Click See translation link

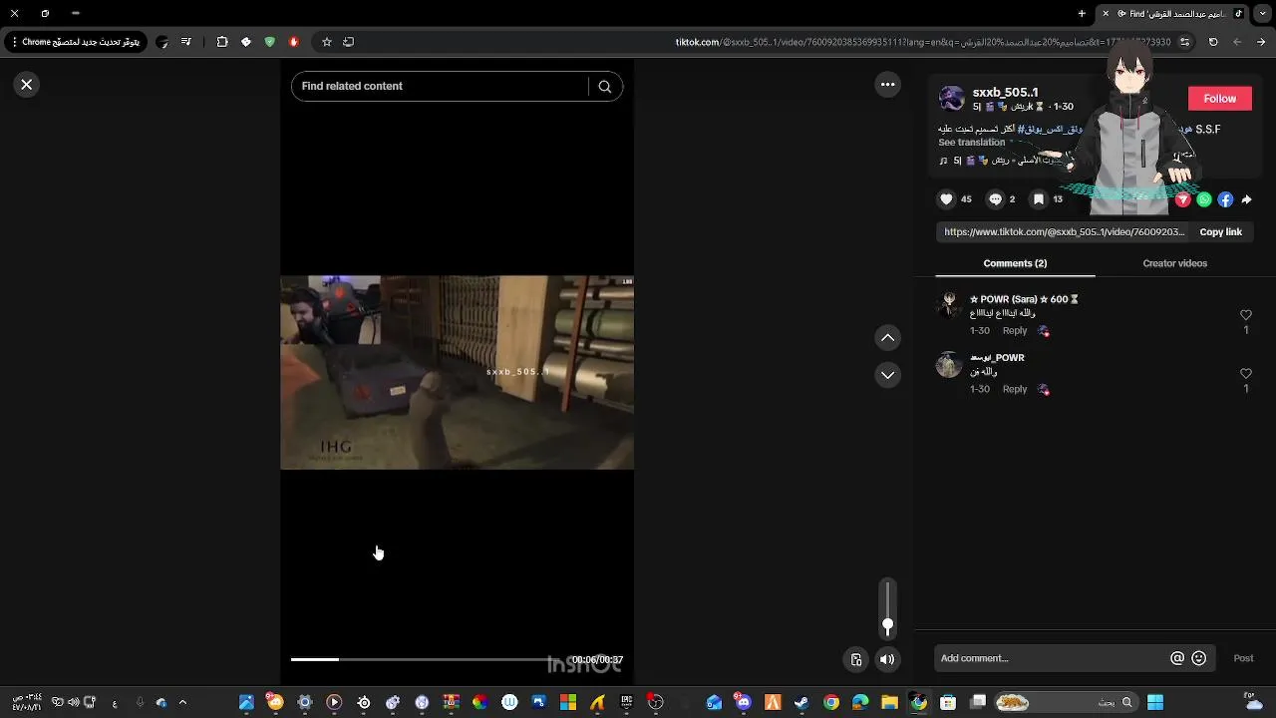tap(971, 143)
